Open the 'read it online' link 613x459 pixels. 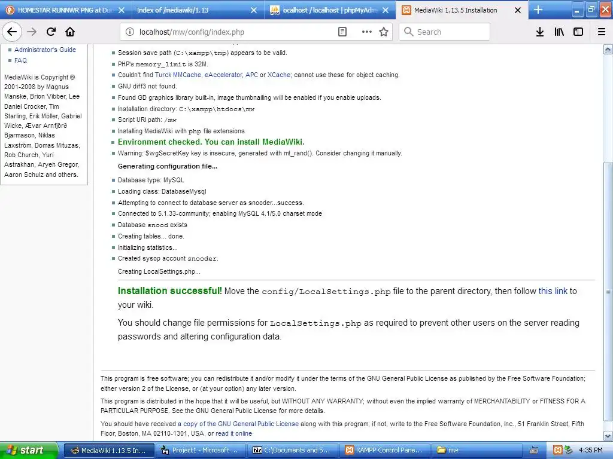tap(234, 434)
